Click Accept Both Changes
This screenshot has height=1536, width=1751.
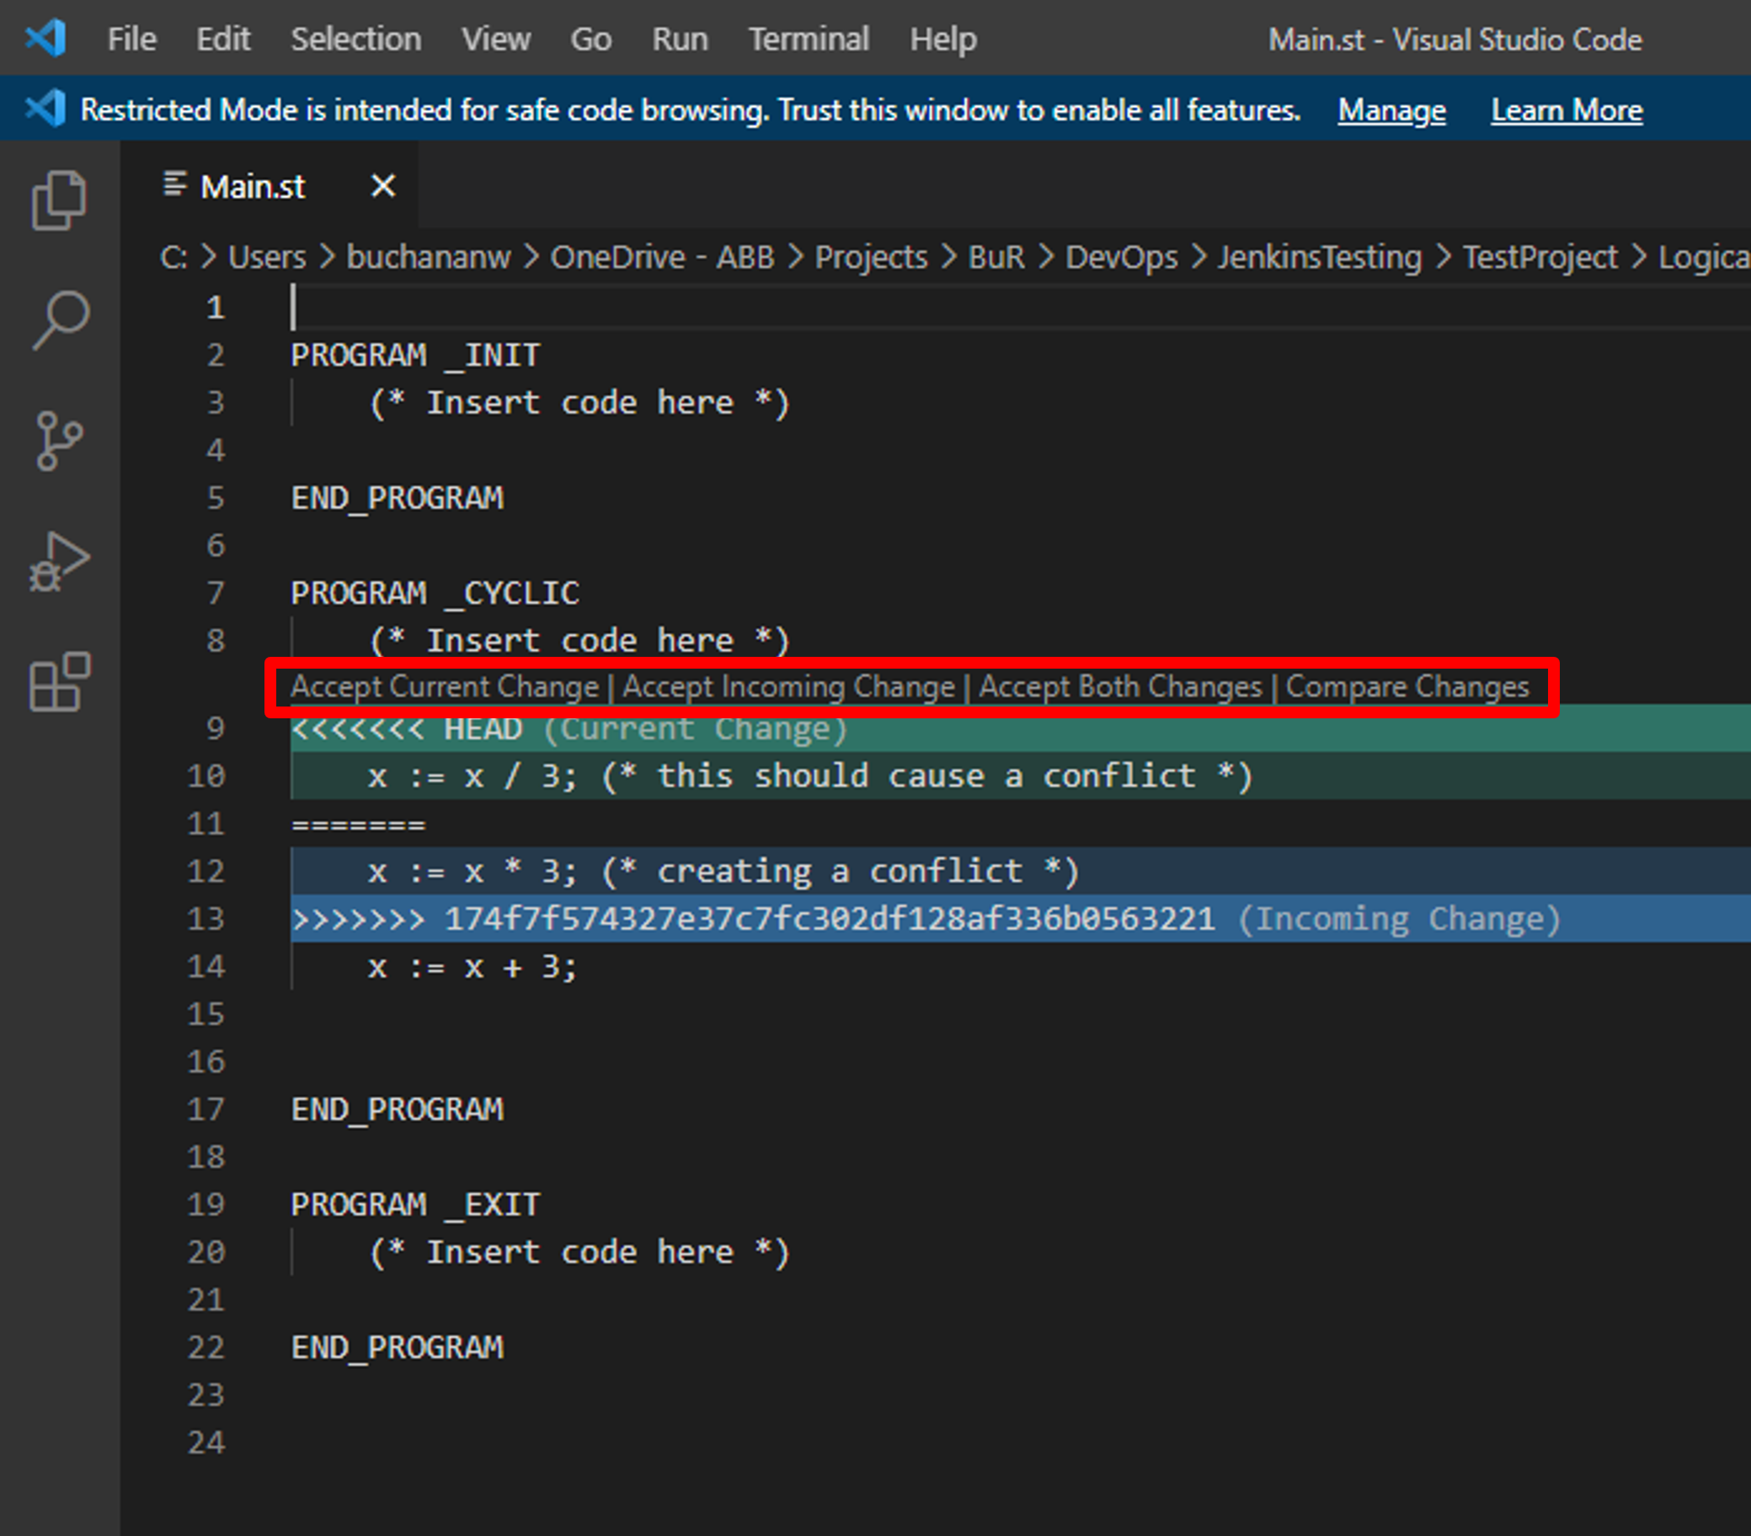coord(1120,687)
